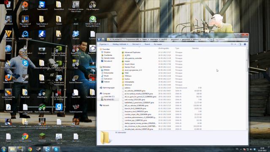This screenshot has width=270, height=152.
Task: Open Play League of Legends shortcut
Action: [25, 21]
